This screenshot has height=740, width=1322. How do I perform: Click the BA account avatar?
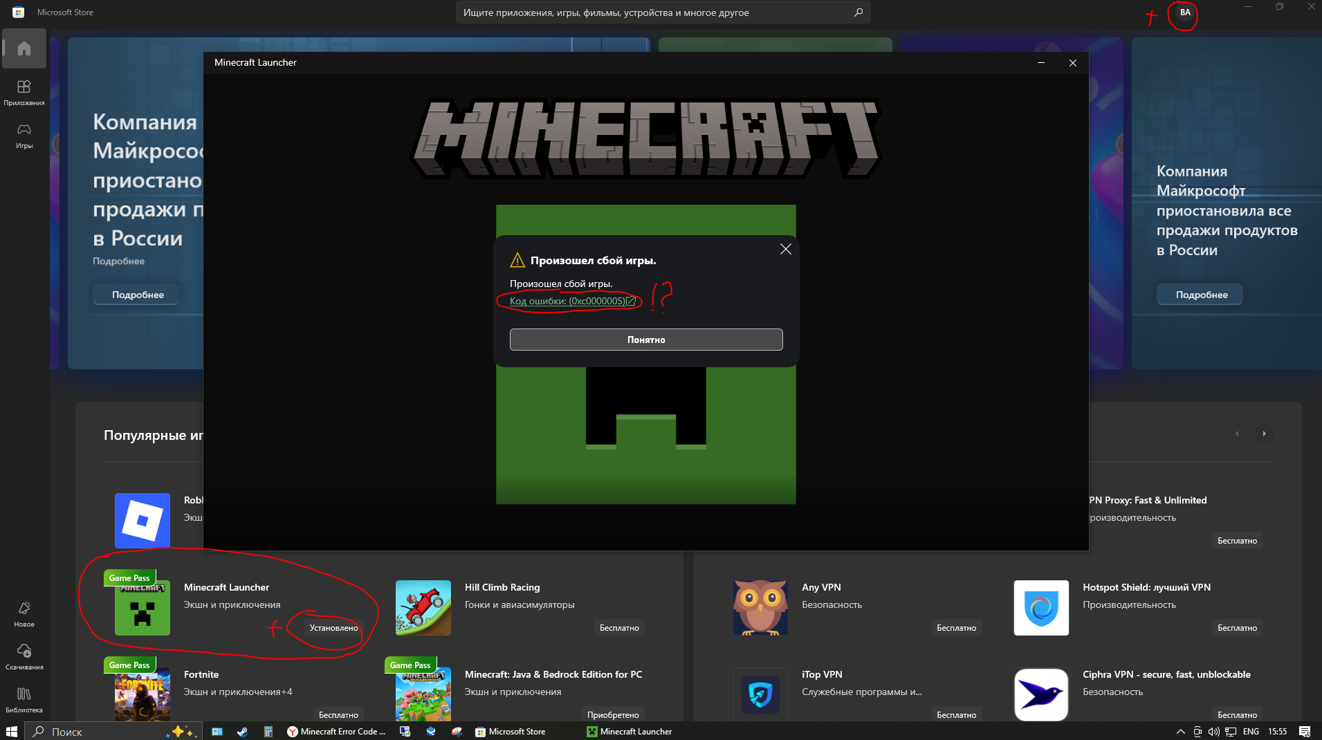1184,12
